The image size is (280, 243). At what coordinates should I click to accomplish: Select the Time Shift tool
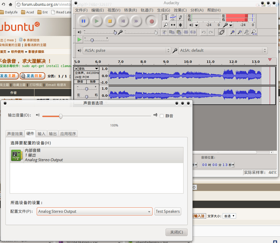point(173,25)
